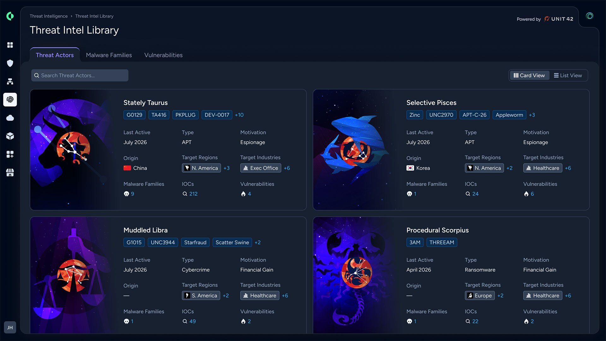
Task: Open the add-widgets grid icon in sidebar
Action: tap(10, 154)
